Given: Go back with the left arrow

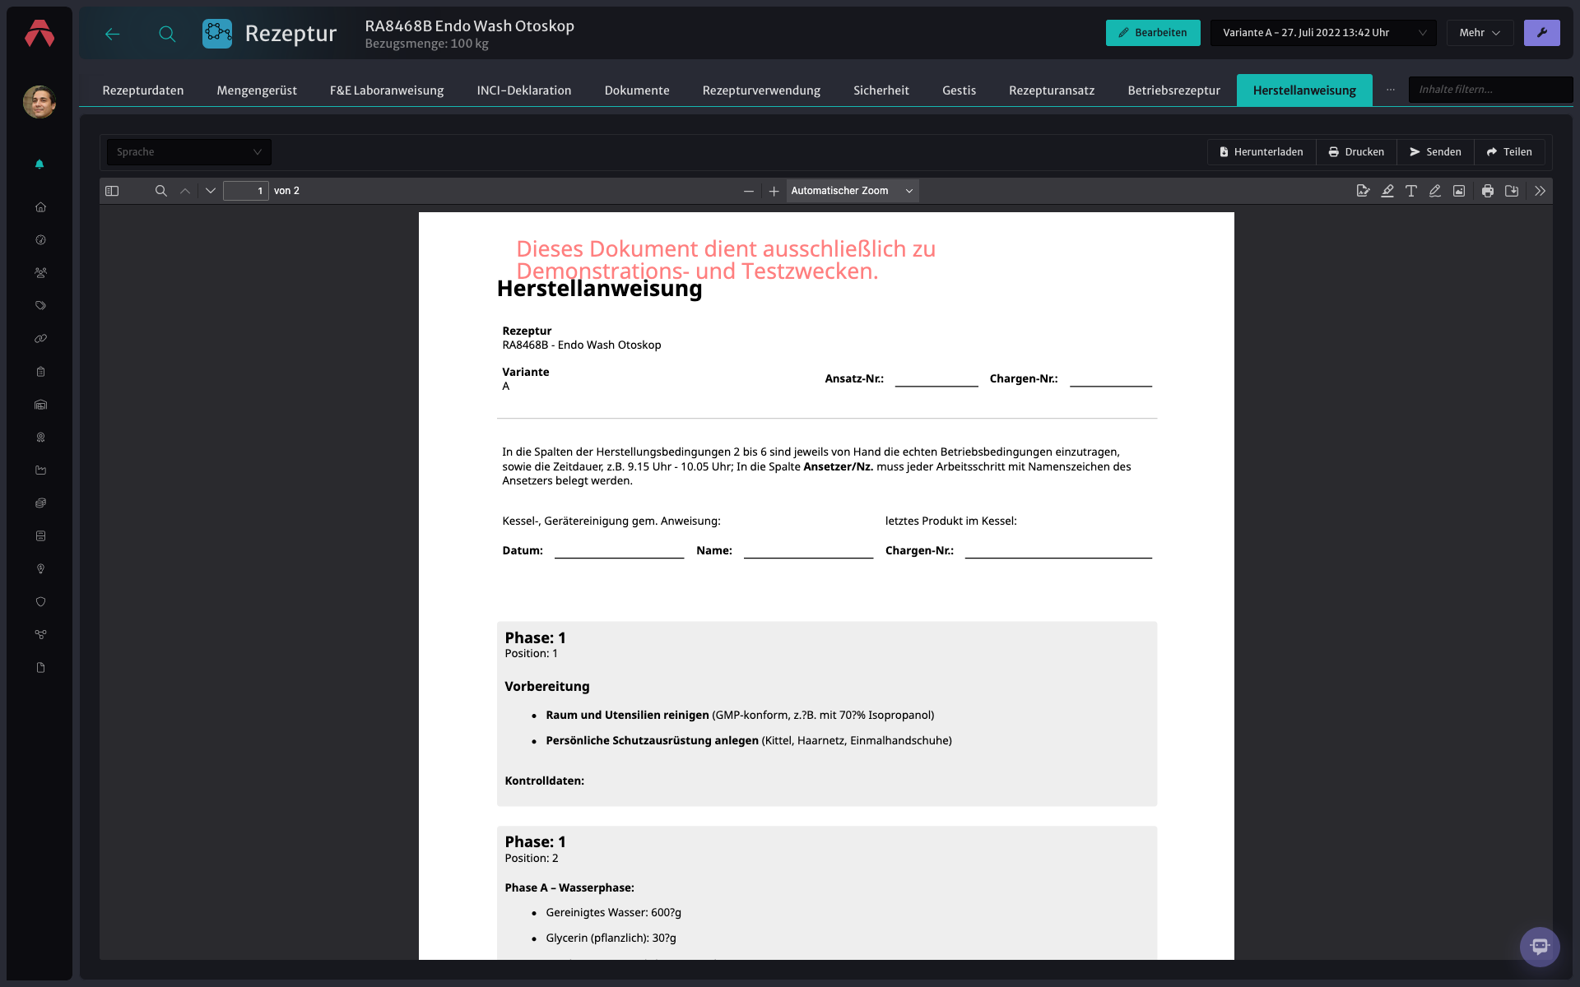Looking at the screenshot, I should pyautogui.click(x=113, y=34).
